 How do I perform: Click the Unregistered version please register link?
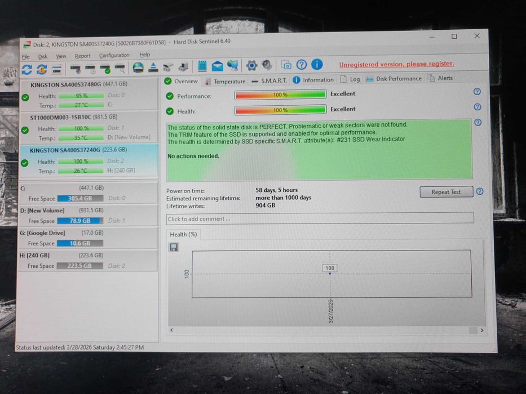[396, 64]
